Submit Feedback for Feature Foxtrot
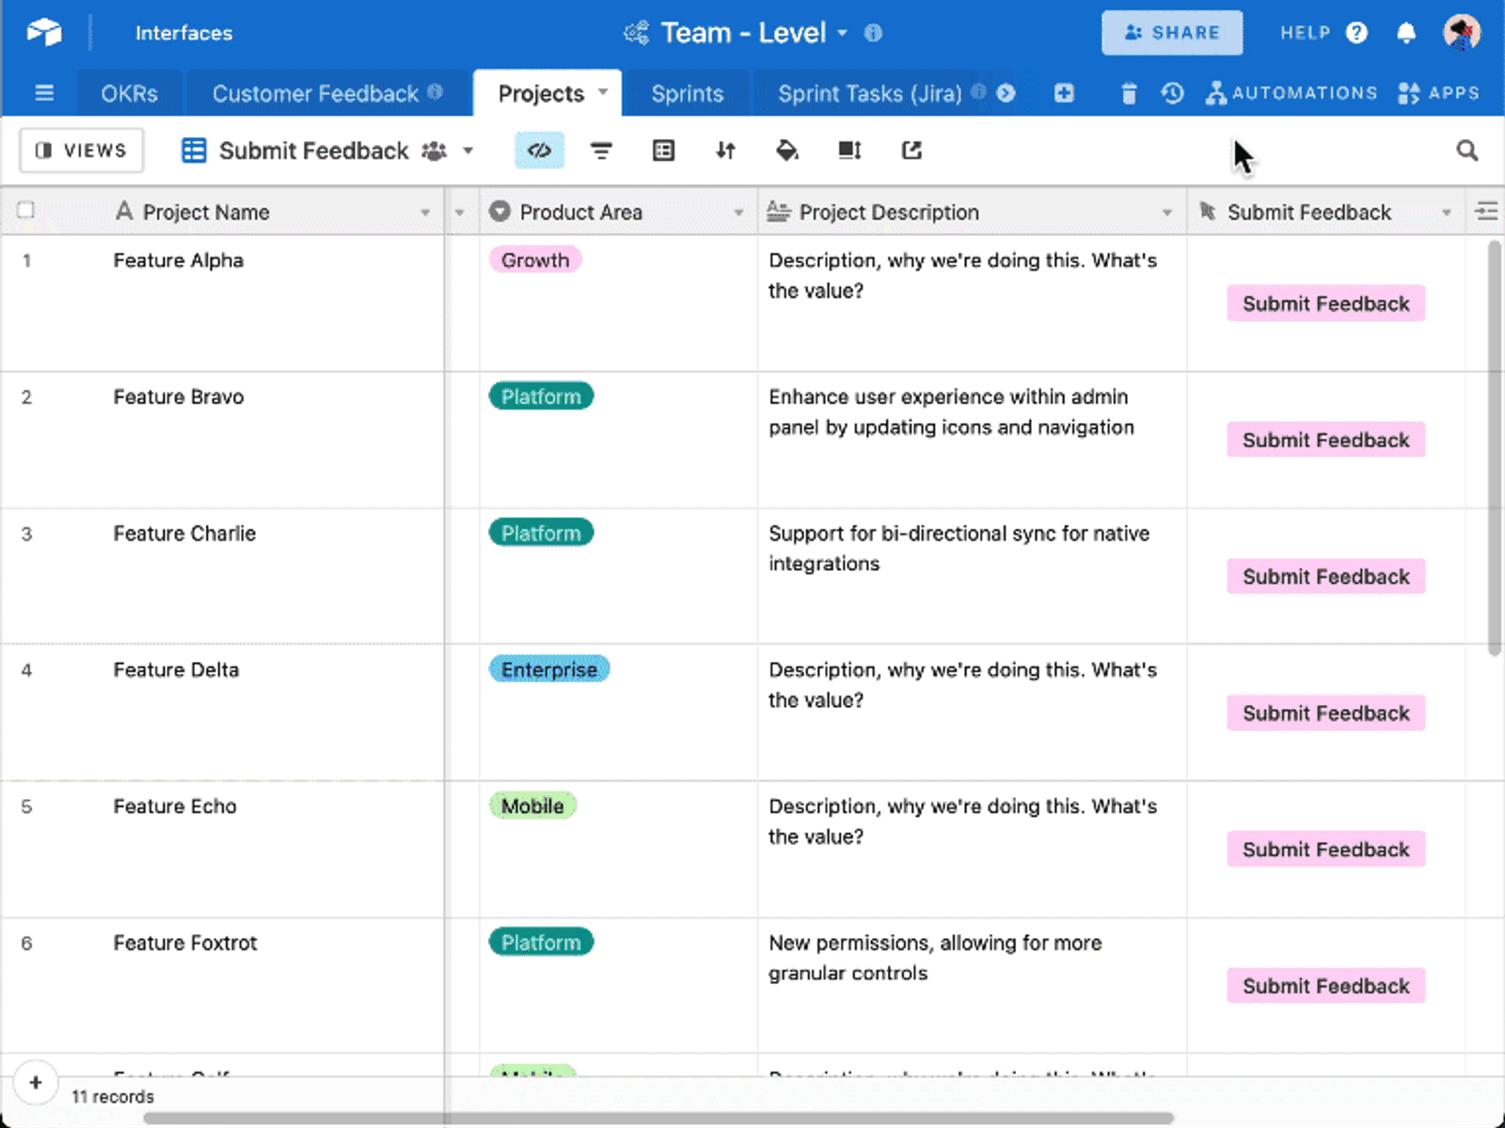Image resolution: width=1505 pixels, height=1128 pixels. click(x=1326, y=986)
